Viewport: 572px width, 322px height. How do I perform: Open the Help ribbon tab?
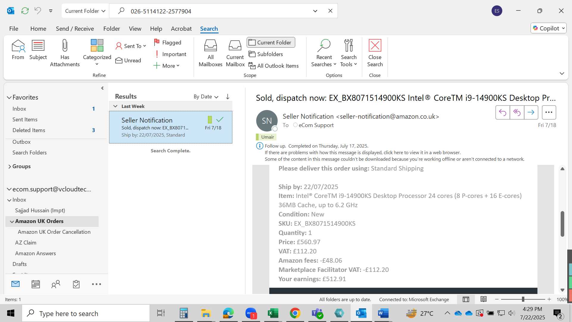(x=156, y=29)
